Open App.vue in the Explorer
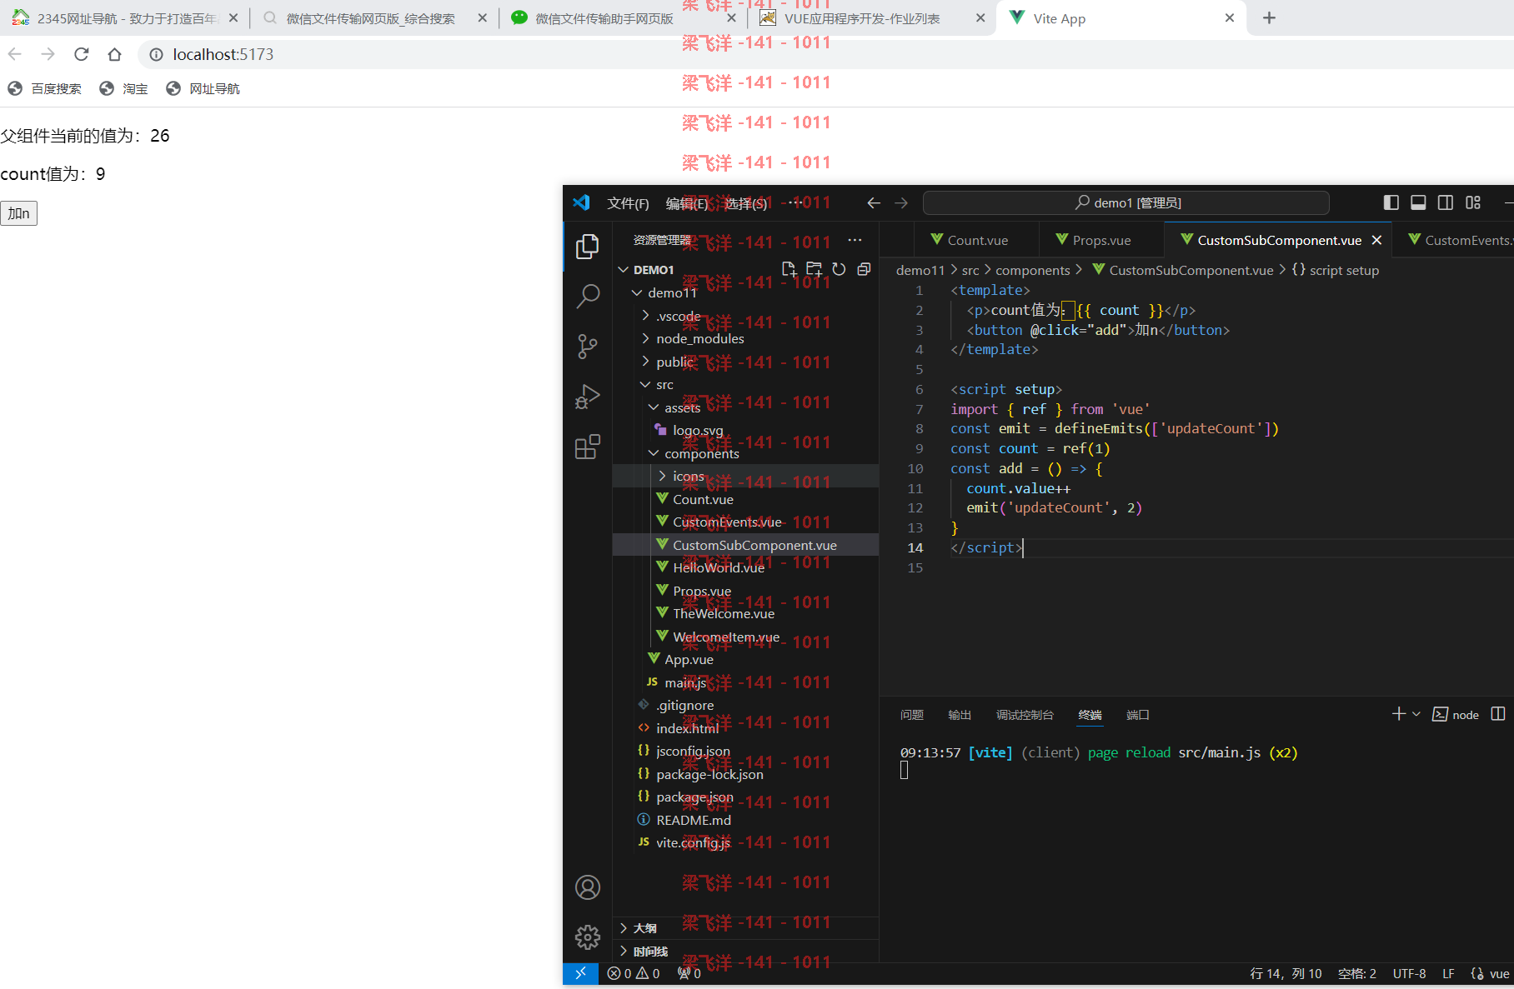The width and height of the screenshot is (1514, 989). click(689, 659)
